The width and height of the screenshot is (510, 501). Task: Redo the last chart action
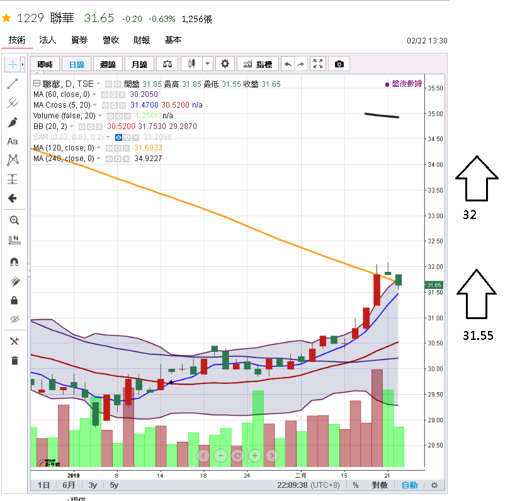[301, 64]
